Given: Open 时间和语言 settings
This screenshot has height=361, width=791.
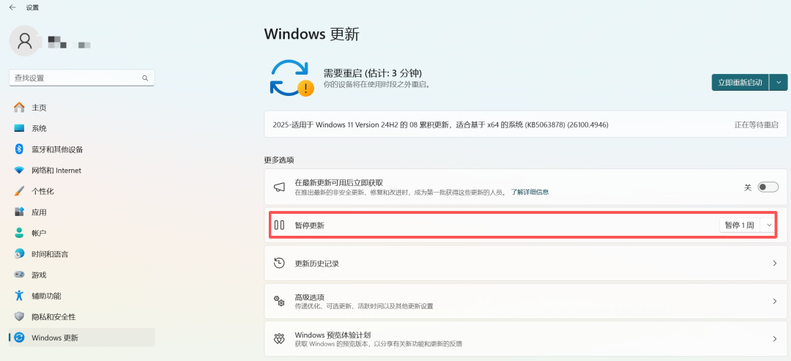Looking at the screenshot, I should pos(82,254).
